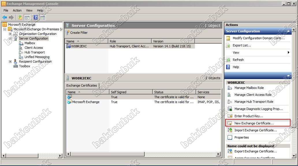The image size is (298, 166).
Task: Open the View menu in the menu bar
Action: point(29,10)
